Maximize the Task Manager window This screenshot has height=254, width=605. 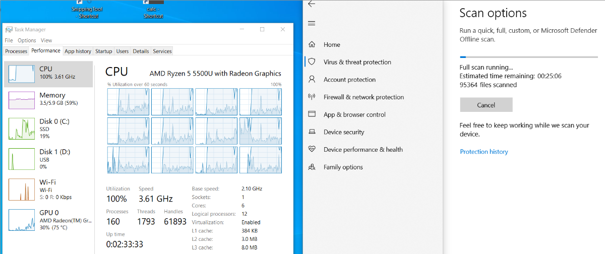262,30
